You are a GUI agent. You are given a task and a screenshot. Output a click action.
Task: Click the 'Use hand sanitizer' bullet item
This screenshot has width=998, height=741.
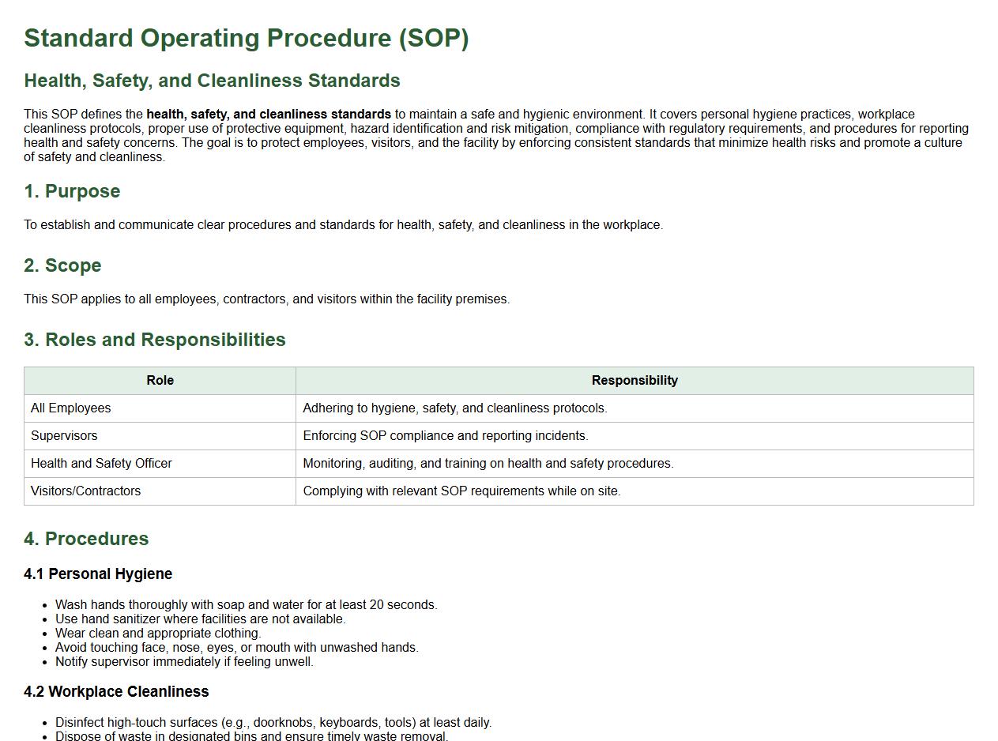pyautogui.click(x=201, y=619)
